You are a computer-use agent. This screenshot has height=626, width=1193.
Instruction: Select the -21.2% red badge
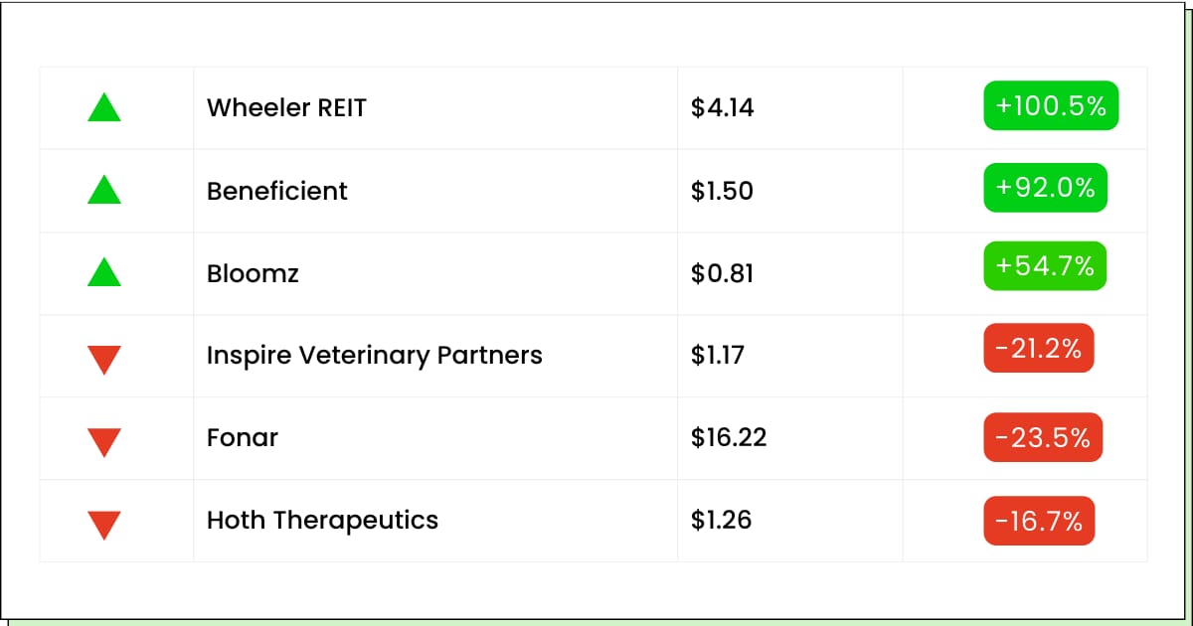(x=1039, y=348)
